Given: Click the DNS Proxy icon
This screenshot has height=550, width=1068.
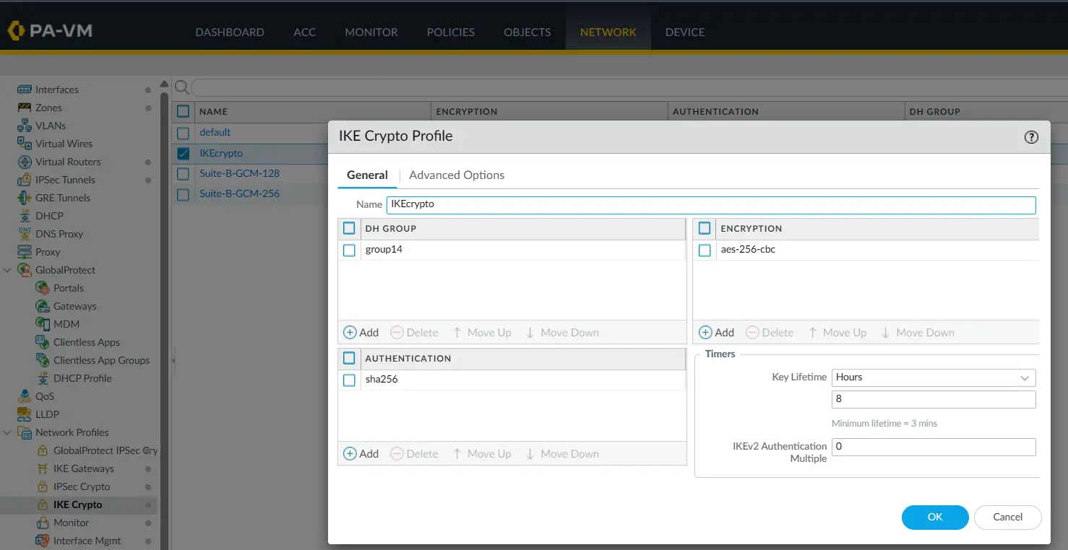Looking at the screenshot, I should 25,234.
